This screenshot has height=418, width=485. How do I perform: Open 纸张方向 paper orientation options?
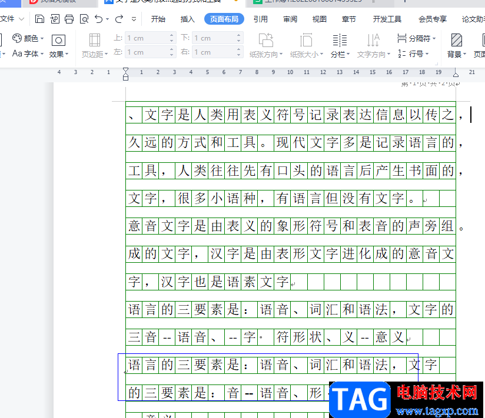tap(266, 46)
